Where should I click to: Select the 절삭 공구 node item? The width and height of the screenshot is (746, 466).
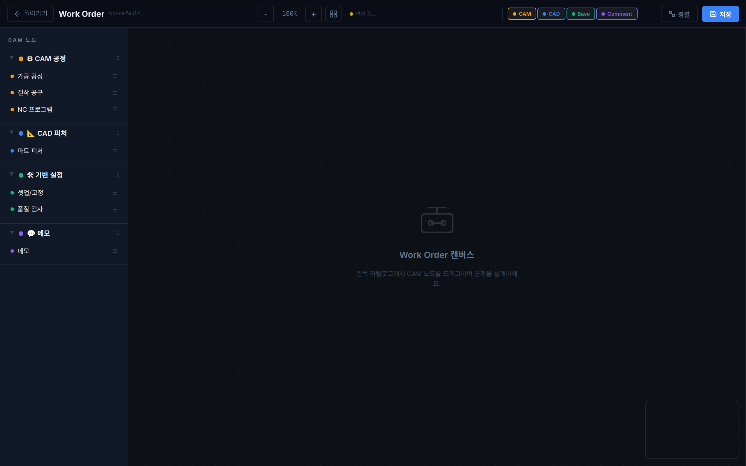30,92
